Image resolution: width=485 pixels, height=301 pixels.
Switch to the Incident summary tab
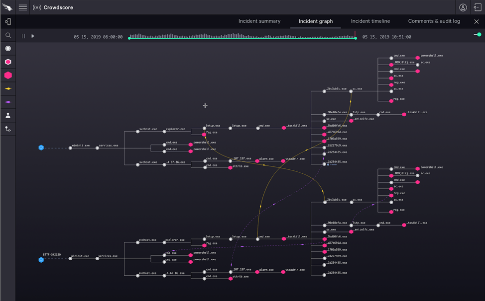[x=259, y=21]
